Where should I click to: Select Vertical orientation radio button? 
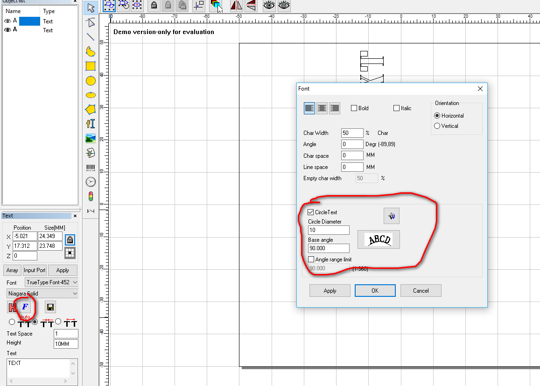437,126
